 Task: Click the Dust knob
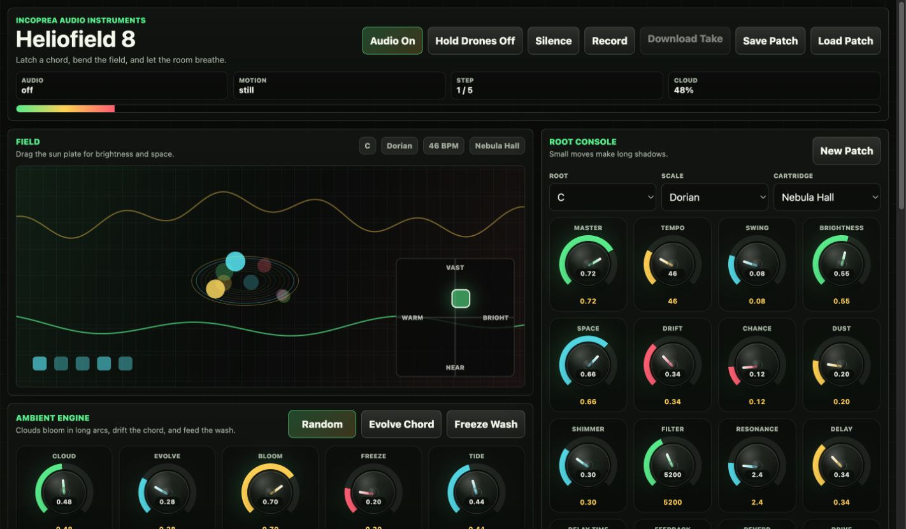click(842, 365)
